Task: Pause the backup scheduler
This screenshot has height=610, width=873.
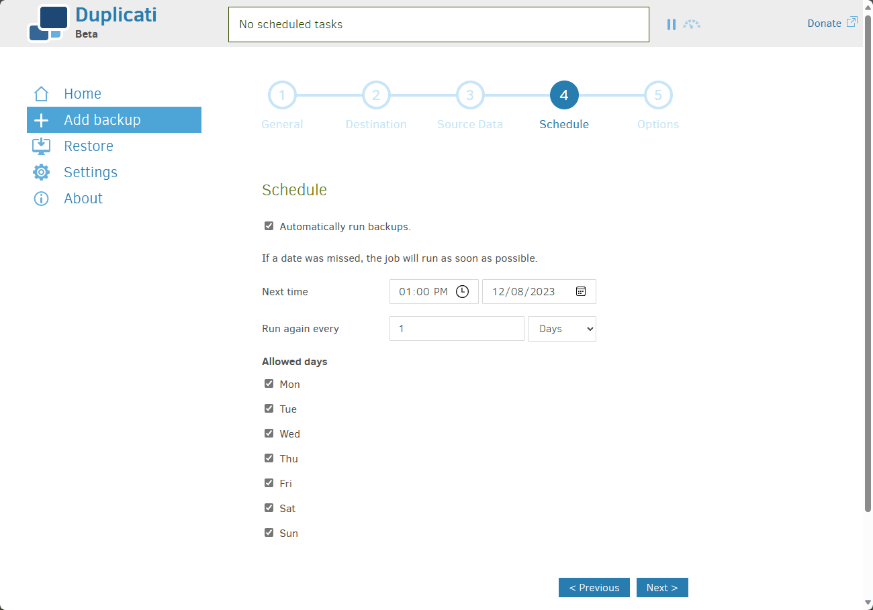Action: coord(672,24)
